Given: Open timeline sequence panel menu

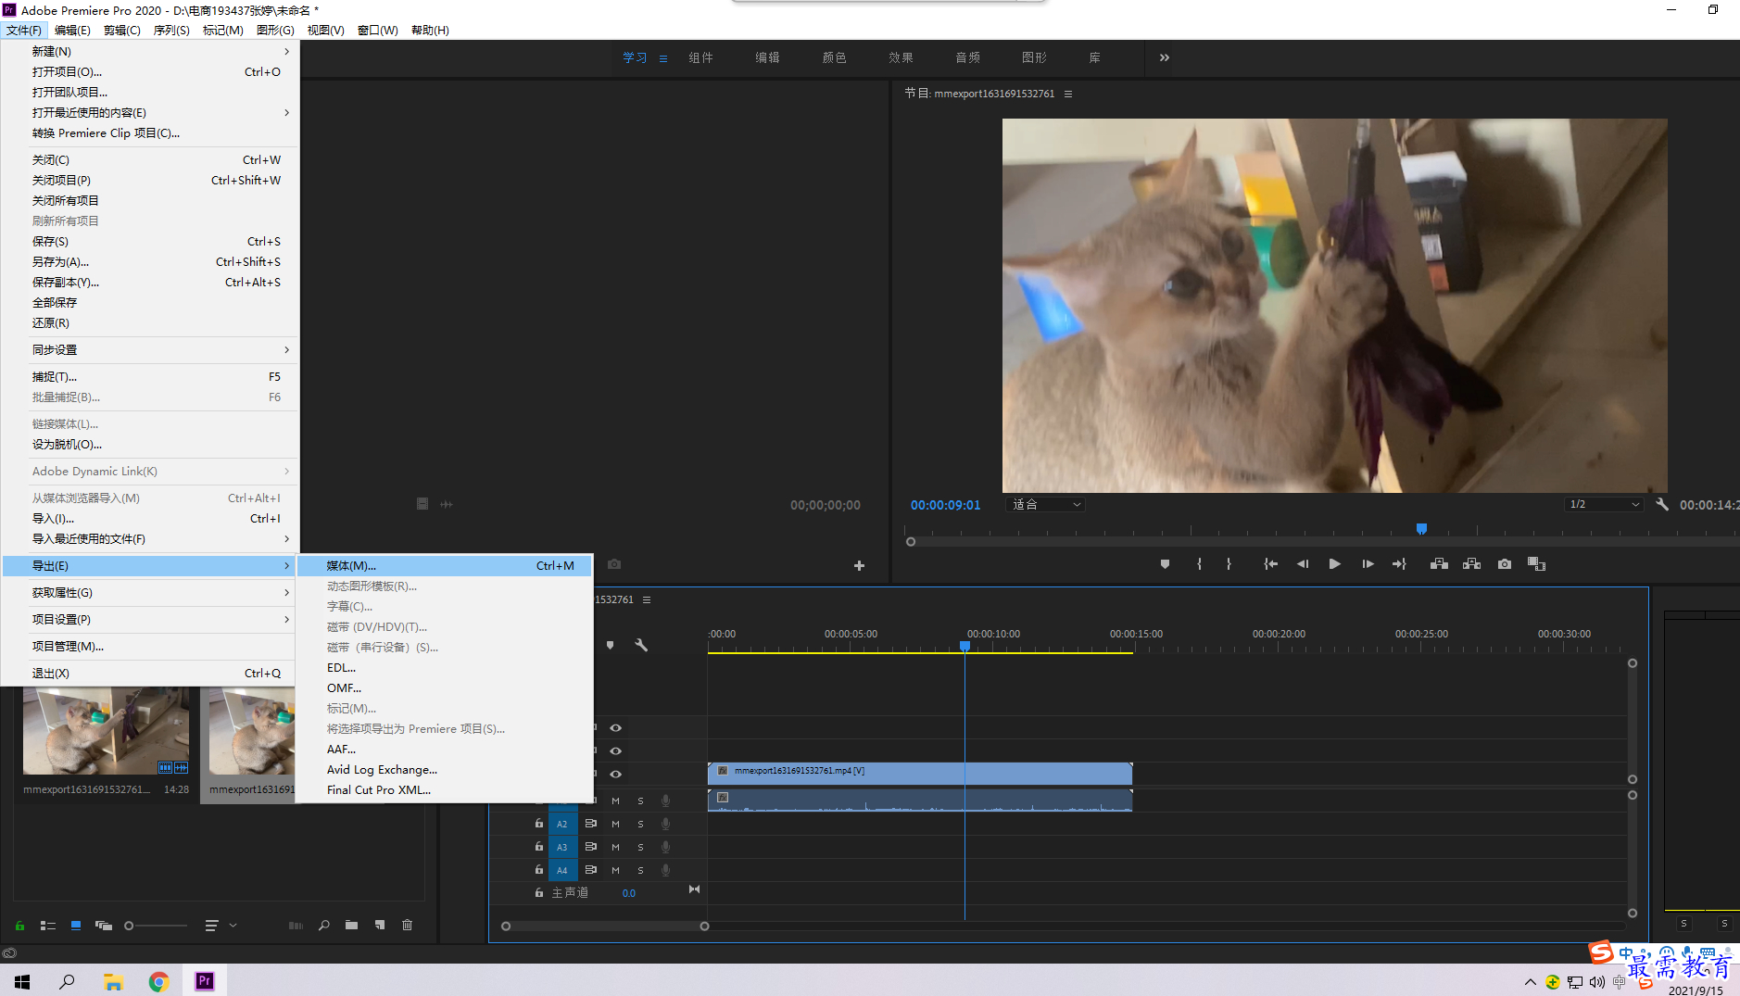Looking at the screenshot, I should pyautogui.click(x=647, y=599).
